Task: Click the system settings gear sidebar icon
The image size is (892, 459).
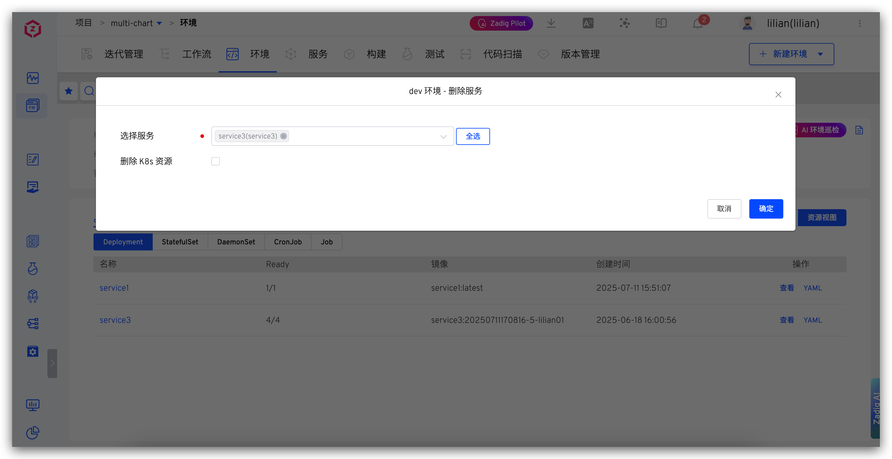Action: pos(33,351)
